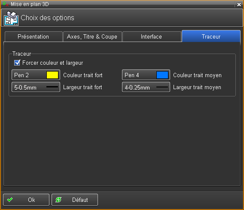The image size is (244, 210).
Task: Close the Mise en plan 3D dialog
Action: tap(239, 4)
